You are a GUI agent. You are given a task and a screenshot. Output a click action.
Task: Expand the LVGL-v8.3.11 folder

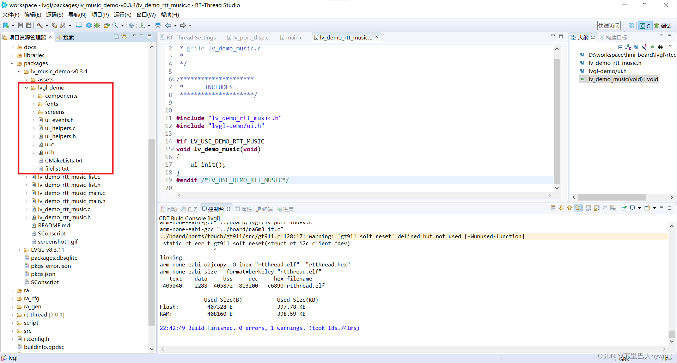pyautogui.click(x=19, y=250)
